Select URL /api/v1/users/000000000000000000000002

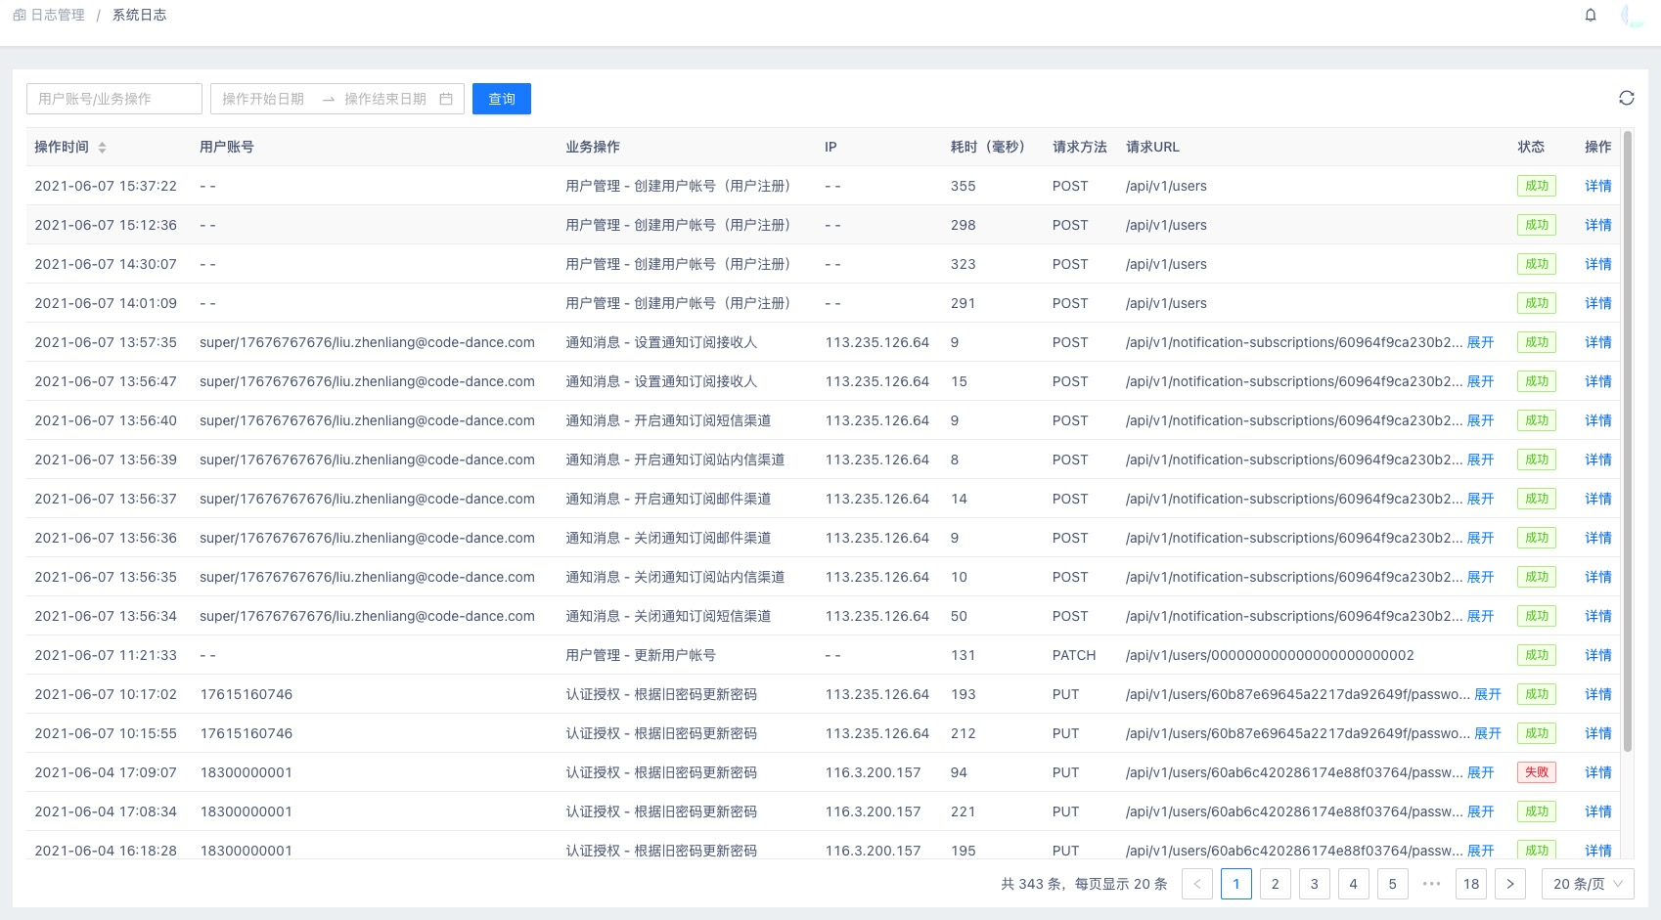coord(1270,655)
